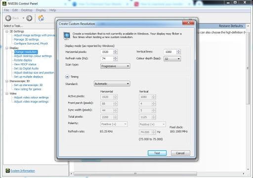The image size is (253, 178).
Task: Select Adjust desktop size and position
Action: pyautogui.click(x=34, y=73)
